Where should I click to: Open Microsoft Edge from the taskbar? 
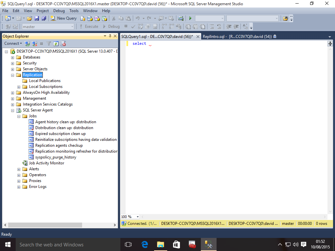[144, 244]
